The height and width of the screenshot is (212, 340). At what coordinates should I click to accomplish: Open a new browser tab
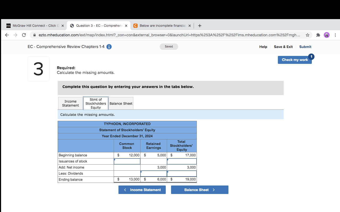coord(200,26)
